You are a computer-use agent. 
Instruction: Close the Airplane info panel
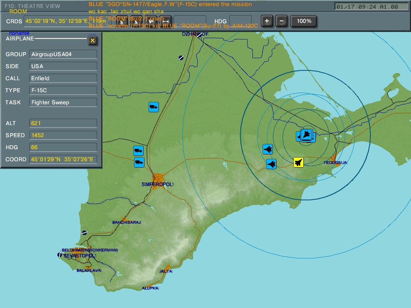92,41
